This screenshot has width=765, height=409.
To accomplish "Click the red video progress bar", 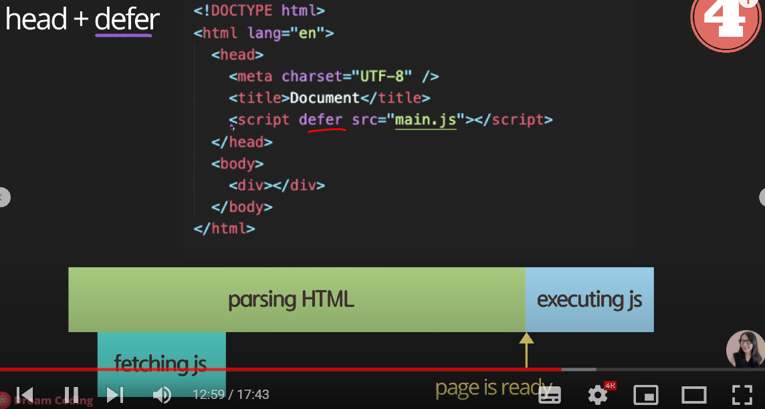I will coord(281,370).
